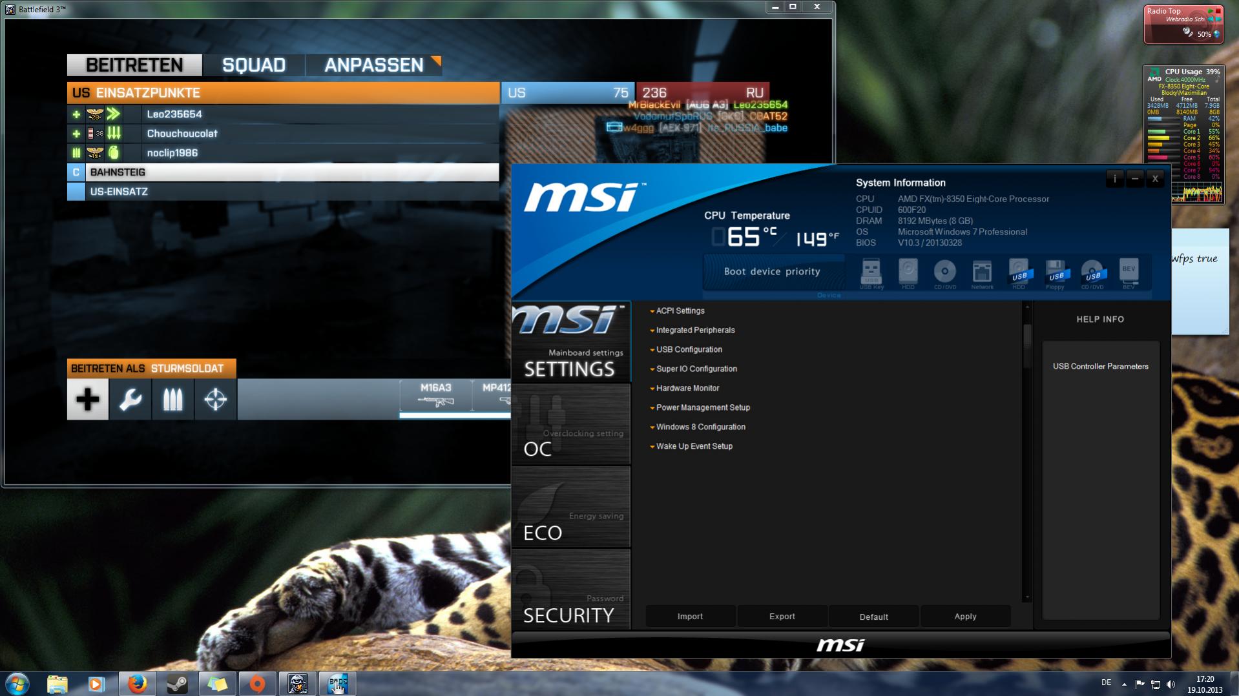Spawn on squad mate Leo235654
Image resolution: width=1239 pixels, height=696 pixels.
point(283,114)
